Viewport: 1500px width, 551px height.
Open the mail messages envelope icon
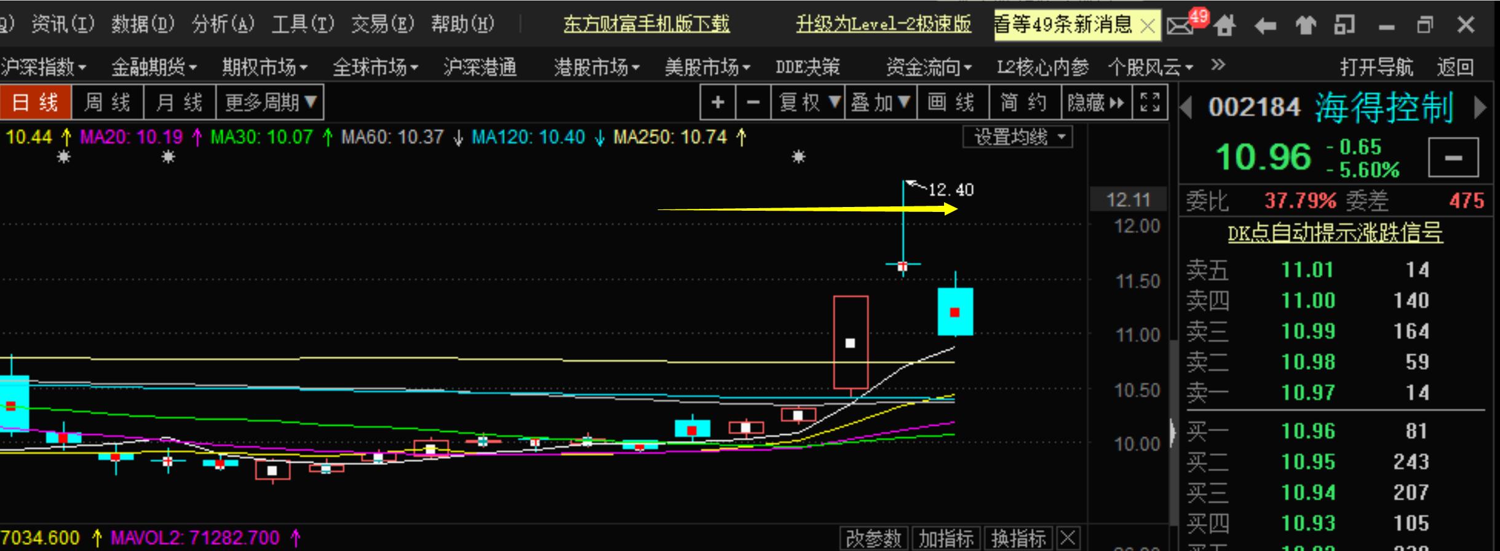pyautogui.click(x=1180, y=26)
